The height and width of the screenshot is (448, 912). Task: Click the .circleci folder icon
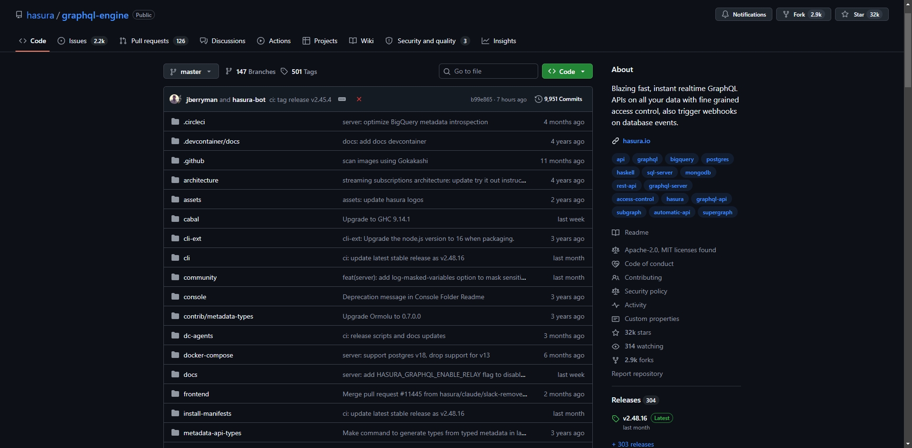point(175,122)
